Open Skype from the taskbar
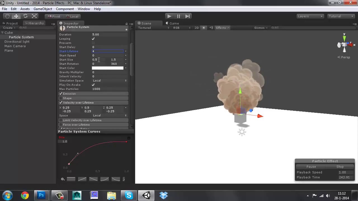This screenshot has height=201, width=358. pyautogui.click(x=129, y=195)
